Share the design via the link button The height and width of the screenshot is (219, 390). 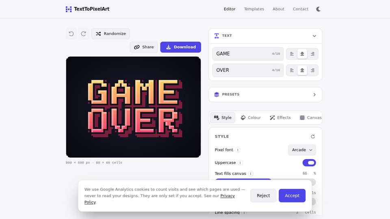tap(144, 47)
